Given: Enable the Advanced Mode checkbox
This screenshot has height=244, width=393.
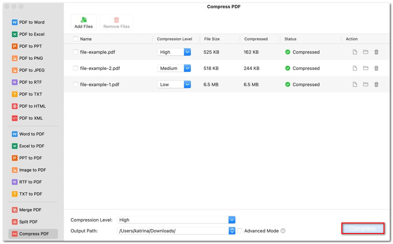Looking at the screenshot, I should 240,231.
